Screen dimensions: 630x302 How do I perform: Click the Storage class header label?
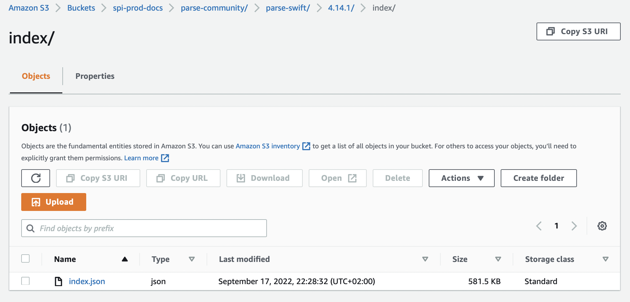coord(549,259)
